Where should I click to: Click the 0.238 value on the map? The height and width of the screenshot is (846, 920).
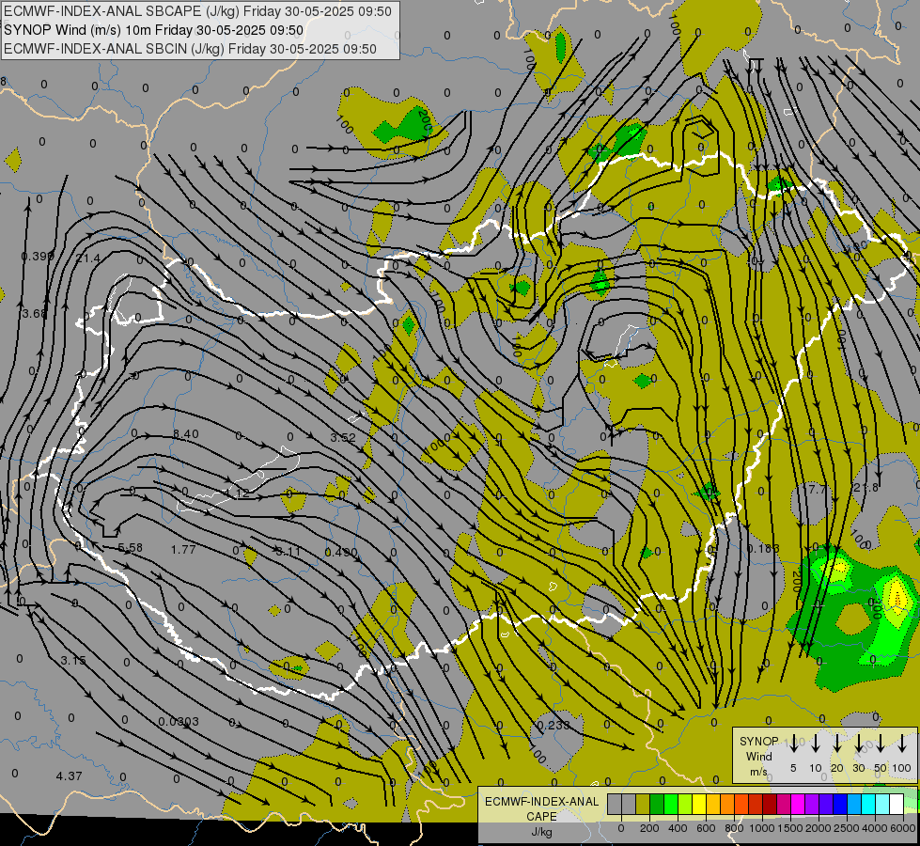(x=554, y=726)
